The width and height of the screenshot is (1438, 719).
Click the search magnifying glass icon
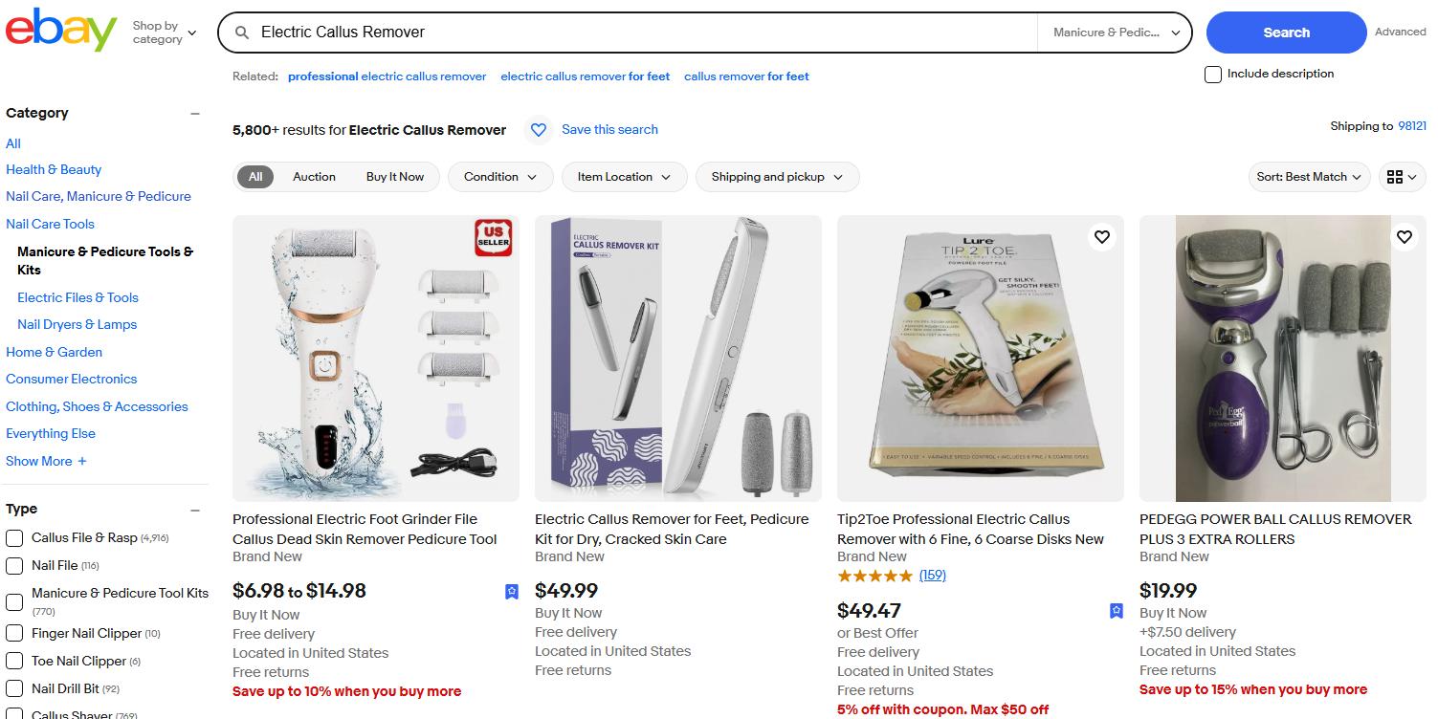(x=242, y=32)
